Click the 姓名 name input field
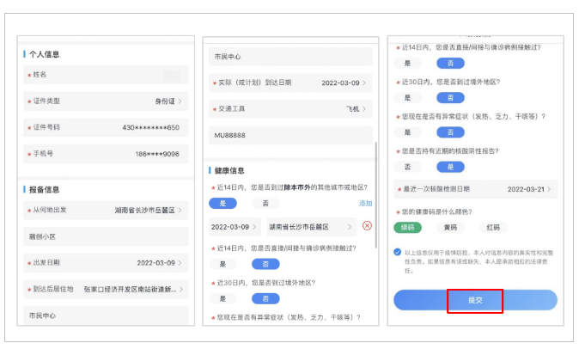 [x=107, y=76]
